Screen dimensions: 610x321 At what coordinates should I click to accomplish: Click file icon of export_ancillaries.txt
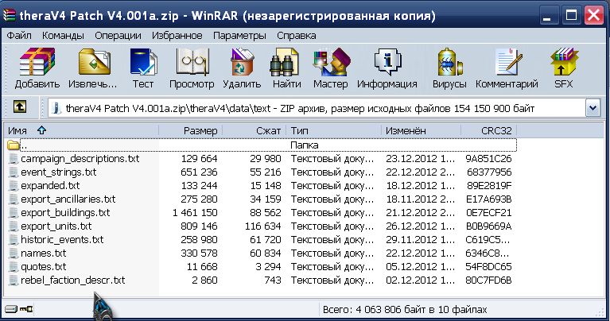point(14,199)
